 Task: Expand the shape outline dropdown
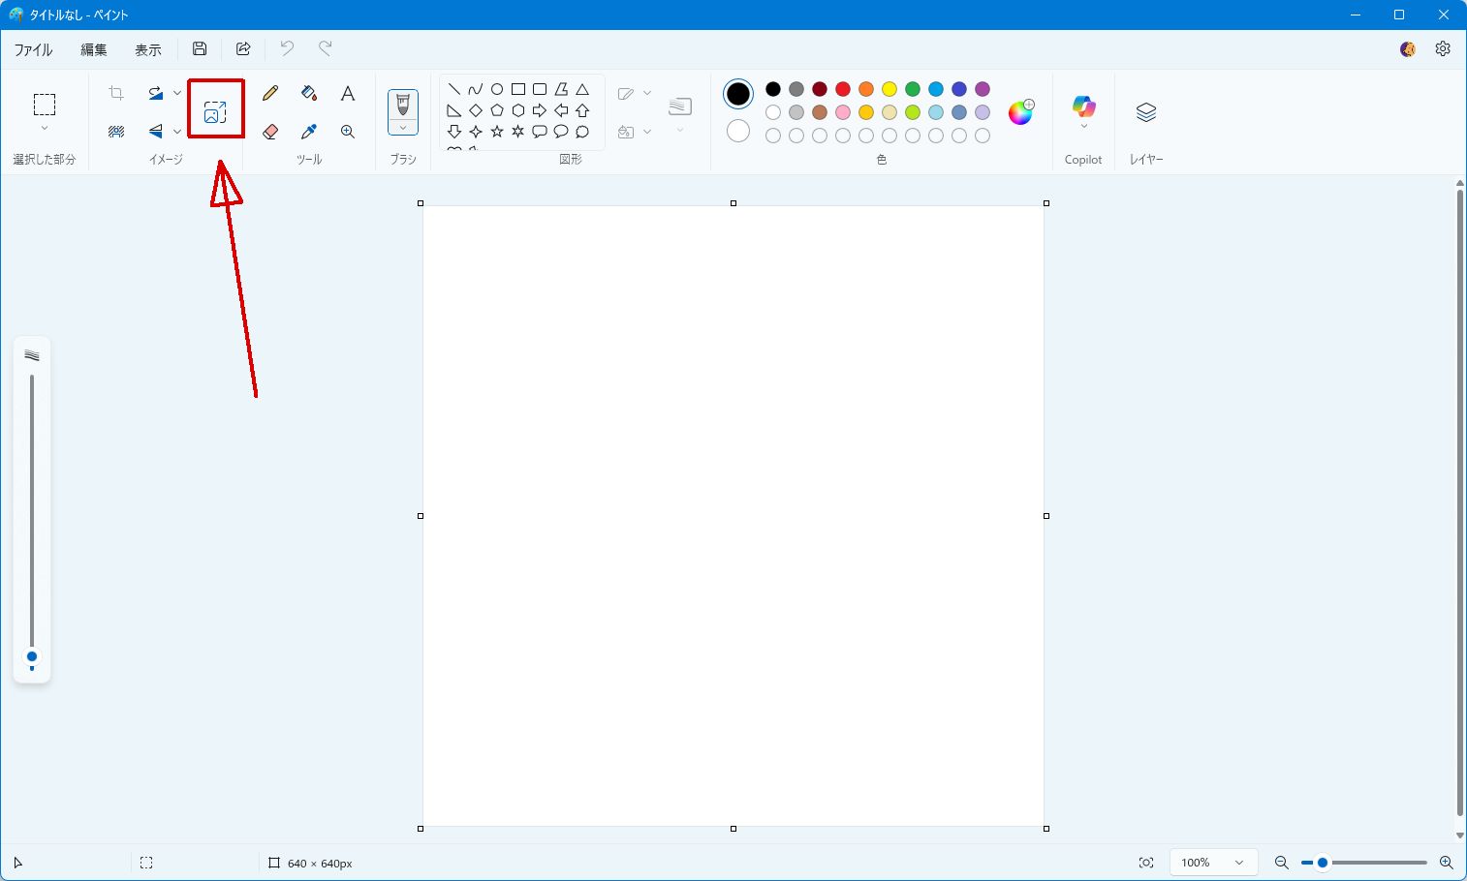click(x=647, y=93)
